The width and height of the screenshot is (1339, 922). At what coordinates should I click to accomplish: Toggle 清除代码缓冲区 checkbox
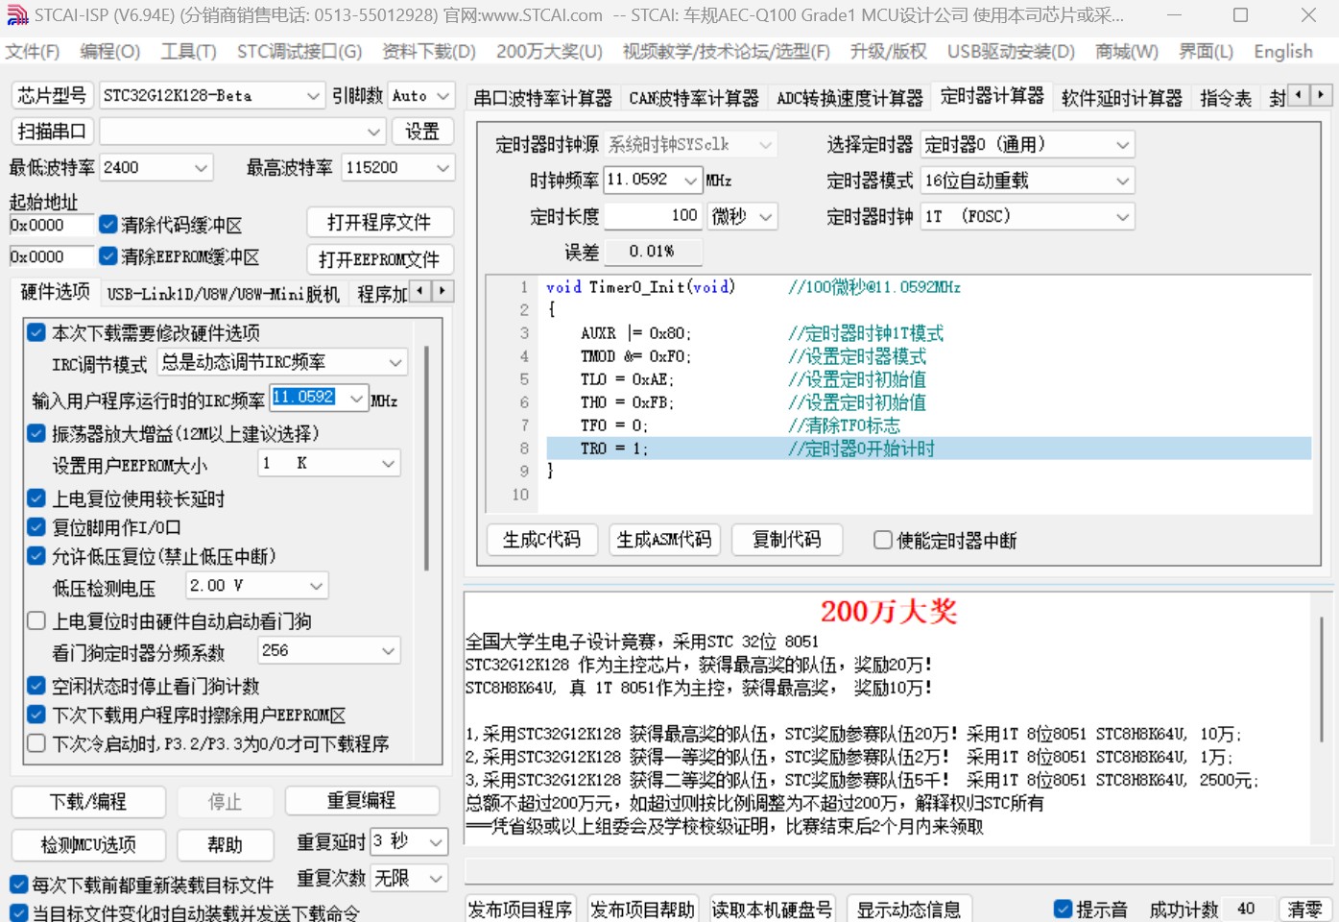tap(108, 225)
